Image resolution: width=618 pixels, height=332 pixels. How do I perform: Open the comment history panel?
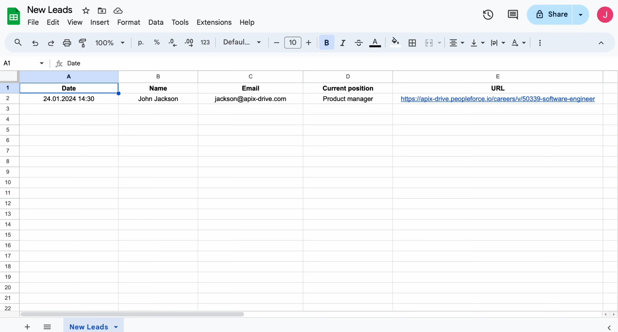513,14
